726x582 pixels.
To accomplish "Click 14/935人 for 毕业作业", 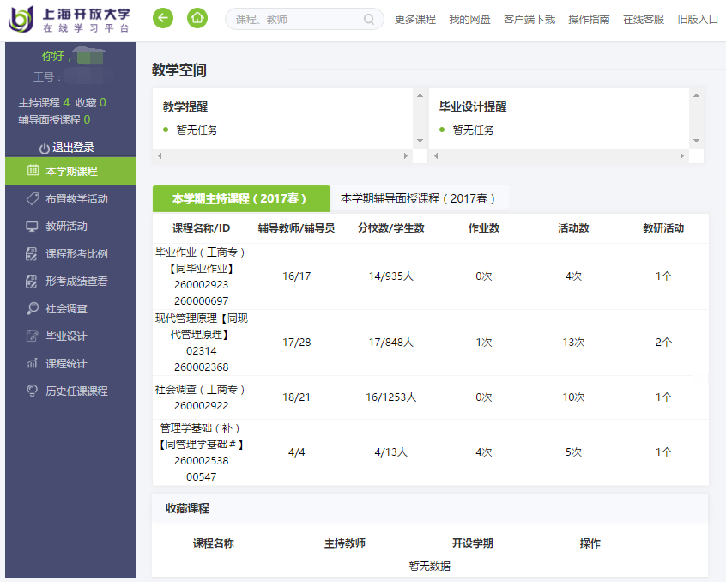I will [x=390, y=276].
